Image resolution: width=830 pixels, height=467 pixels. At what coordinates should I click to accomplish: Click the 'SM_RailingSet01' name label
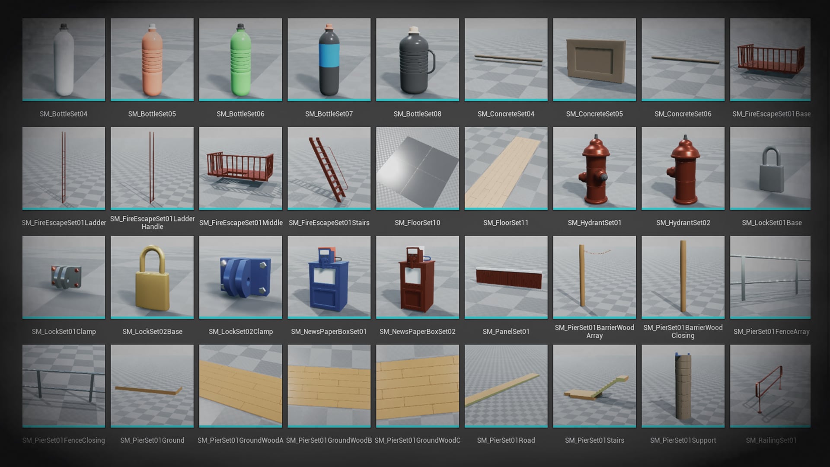pos(771,440)
